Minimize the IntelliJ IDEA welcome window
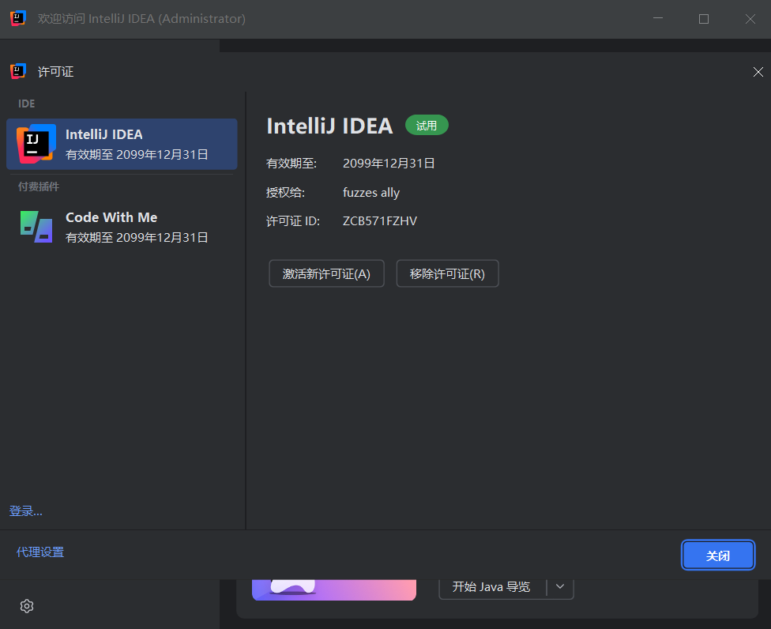The width and height of the screenshot is (771, 629). click(x=657, y=19)
